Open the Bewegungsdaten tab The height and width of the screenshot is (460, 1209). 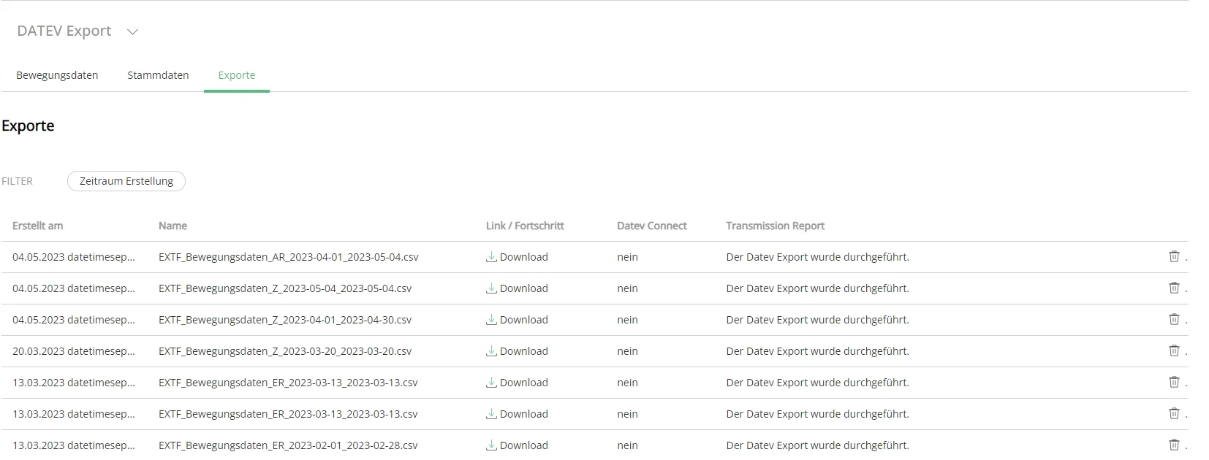[x=57, y=75]
